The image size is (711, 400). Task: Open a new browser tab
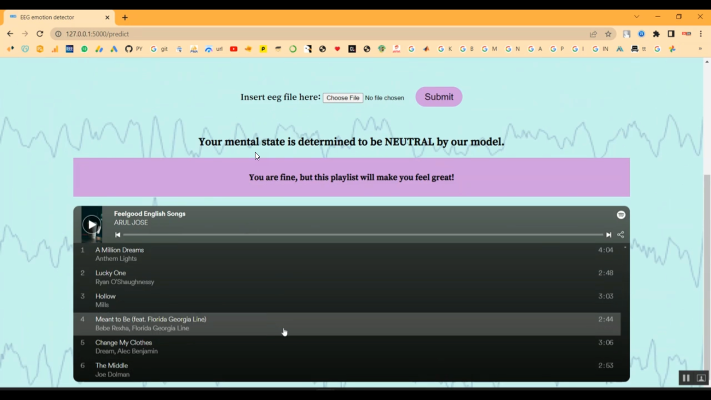(x=124, y=18)
